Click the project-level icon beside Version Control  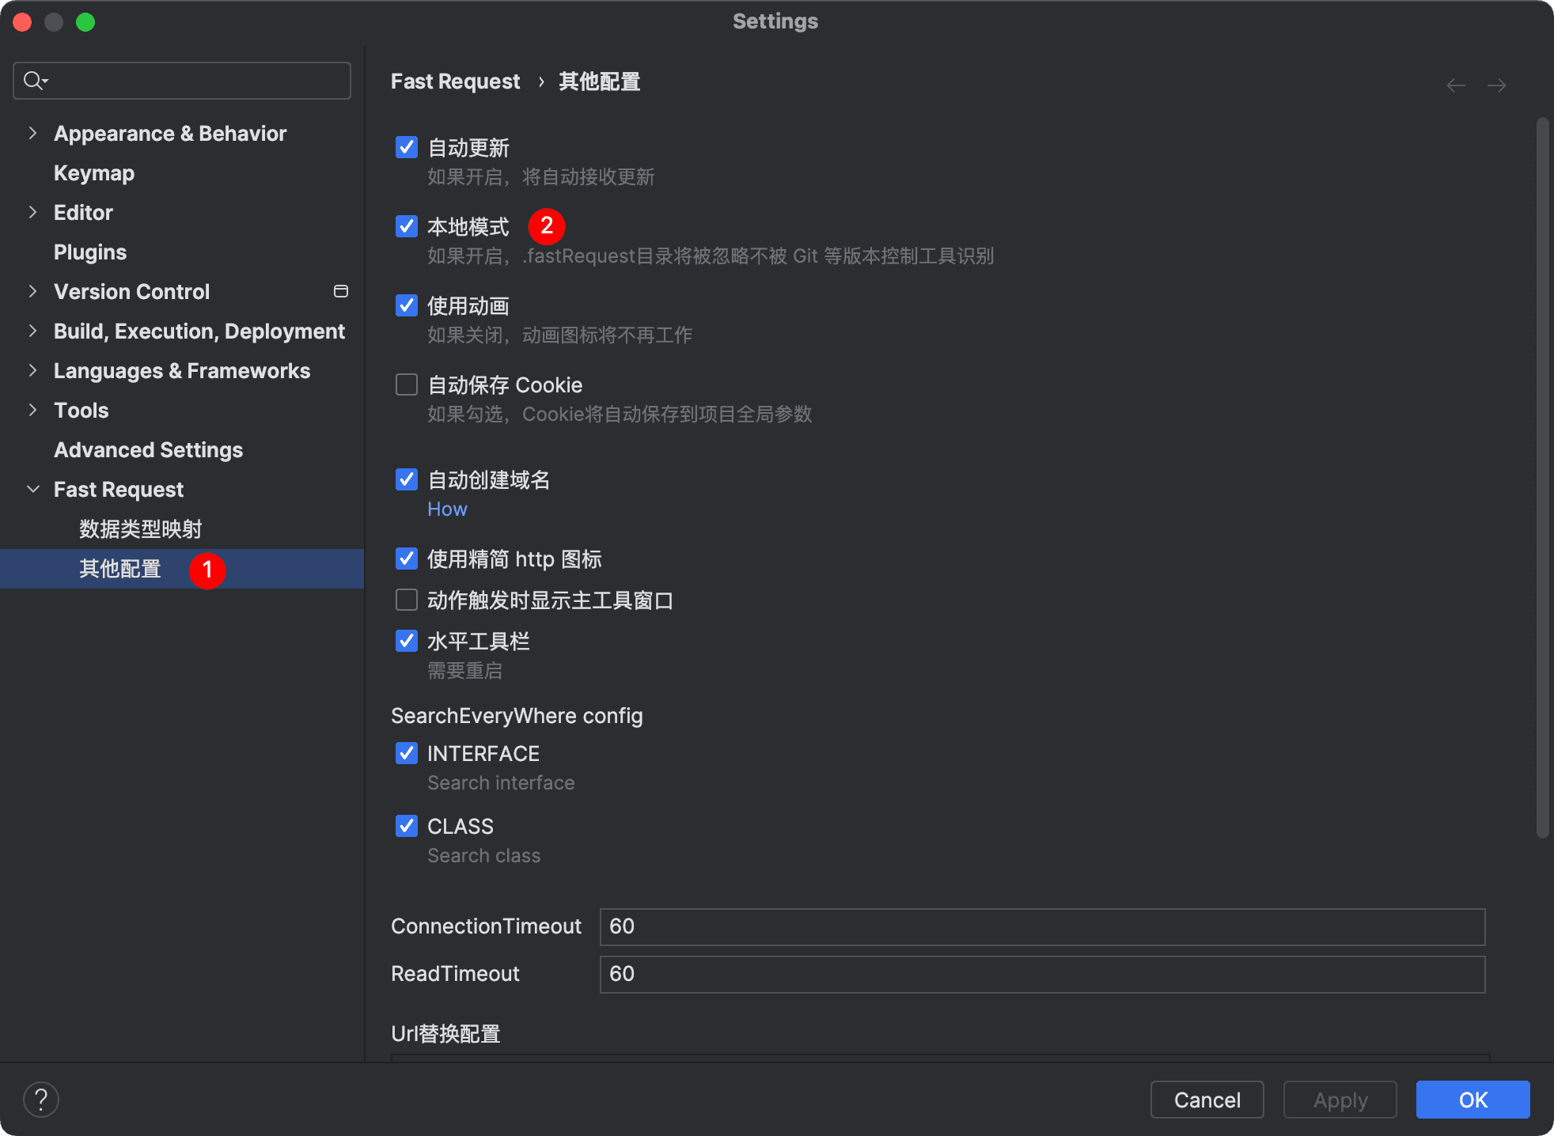click(x=341, y=291)
